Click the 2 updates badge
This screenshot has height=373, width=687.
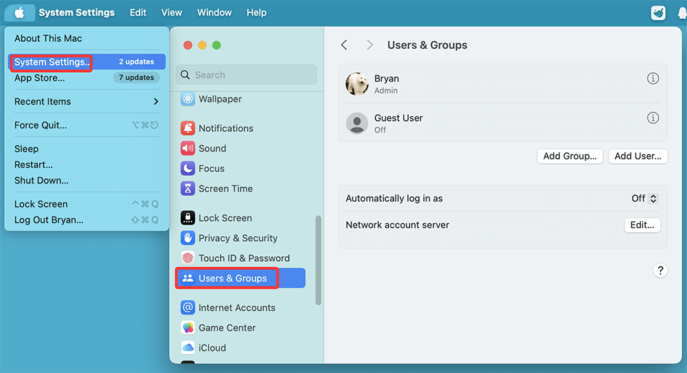[136, 62]
